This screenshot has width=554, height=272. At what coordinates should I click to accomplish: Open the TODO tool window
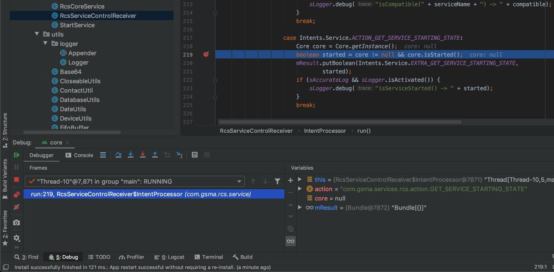coord(99,257)
